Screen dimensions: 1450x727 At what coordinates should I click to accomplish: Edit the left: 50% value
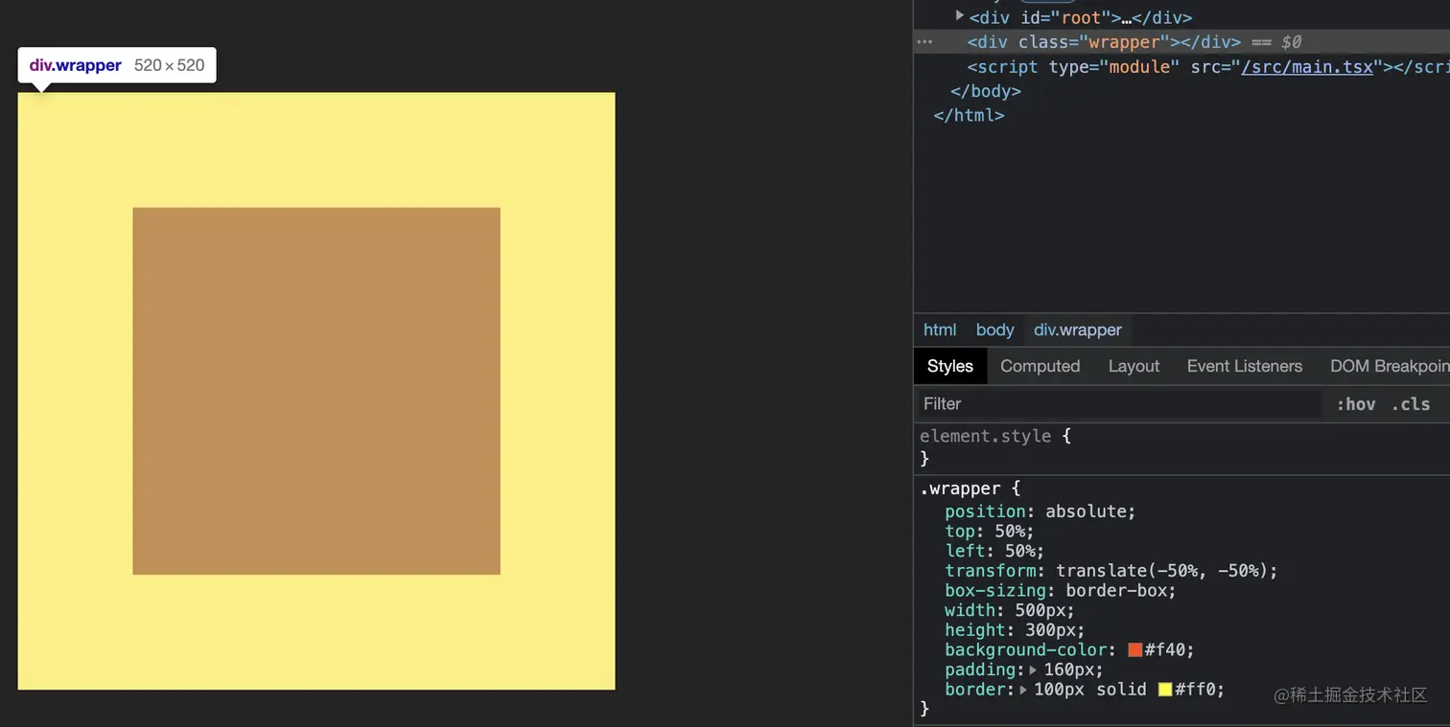click(1018, 551)
